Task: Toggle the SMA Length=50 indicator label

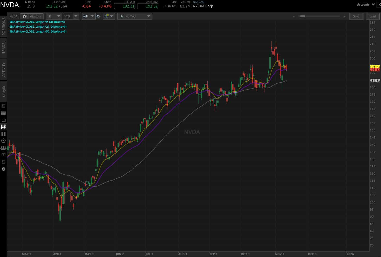Action: pos(38,31)
